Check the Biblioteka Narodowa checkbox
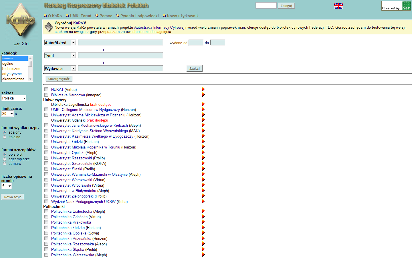 [x=46, y=95]
